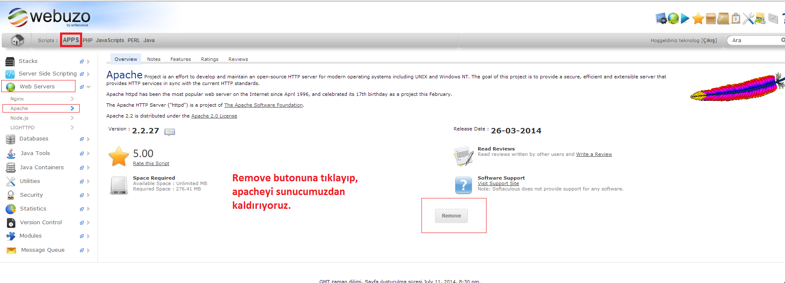The width and height of the screenshot is (785, 283).
Task: Click the Modules puzzle piece icon
Action: click(11, 236)
